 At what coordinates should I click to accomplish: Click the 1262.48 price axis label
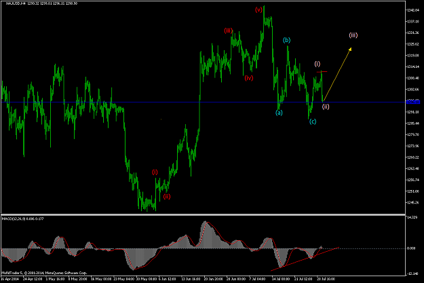click(413, 168)
